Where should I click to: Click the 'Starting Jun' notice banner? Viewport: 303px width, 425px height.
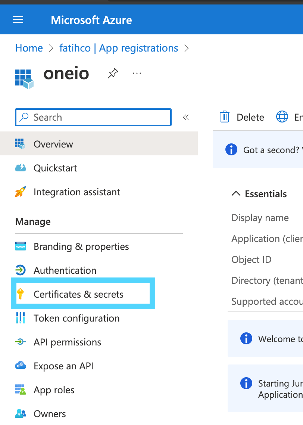coord(265,388)
